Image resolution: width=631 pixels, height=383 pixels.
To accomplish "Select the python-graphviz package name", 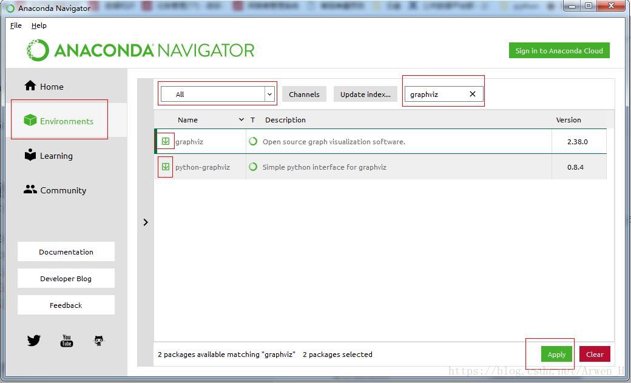I will point(203,167).
